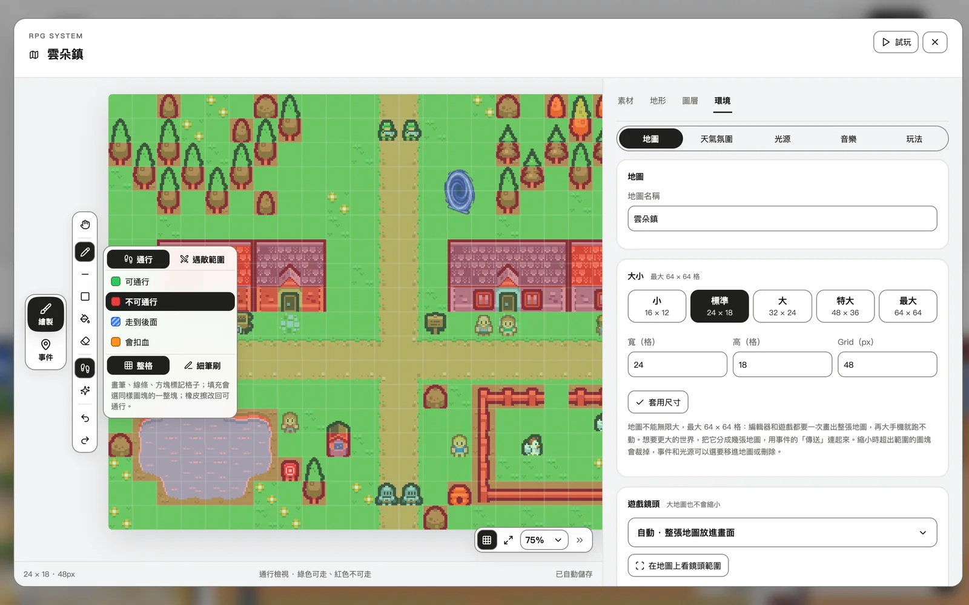
Task: Click the 套用尺寸 button
Action: 658,402
